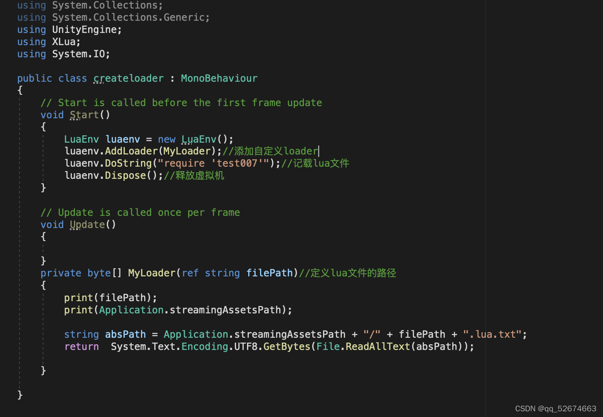Screen dimensions: 603x417
Task: Click the print(filePath) statement
Action: (x=110, y=298)
